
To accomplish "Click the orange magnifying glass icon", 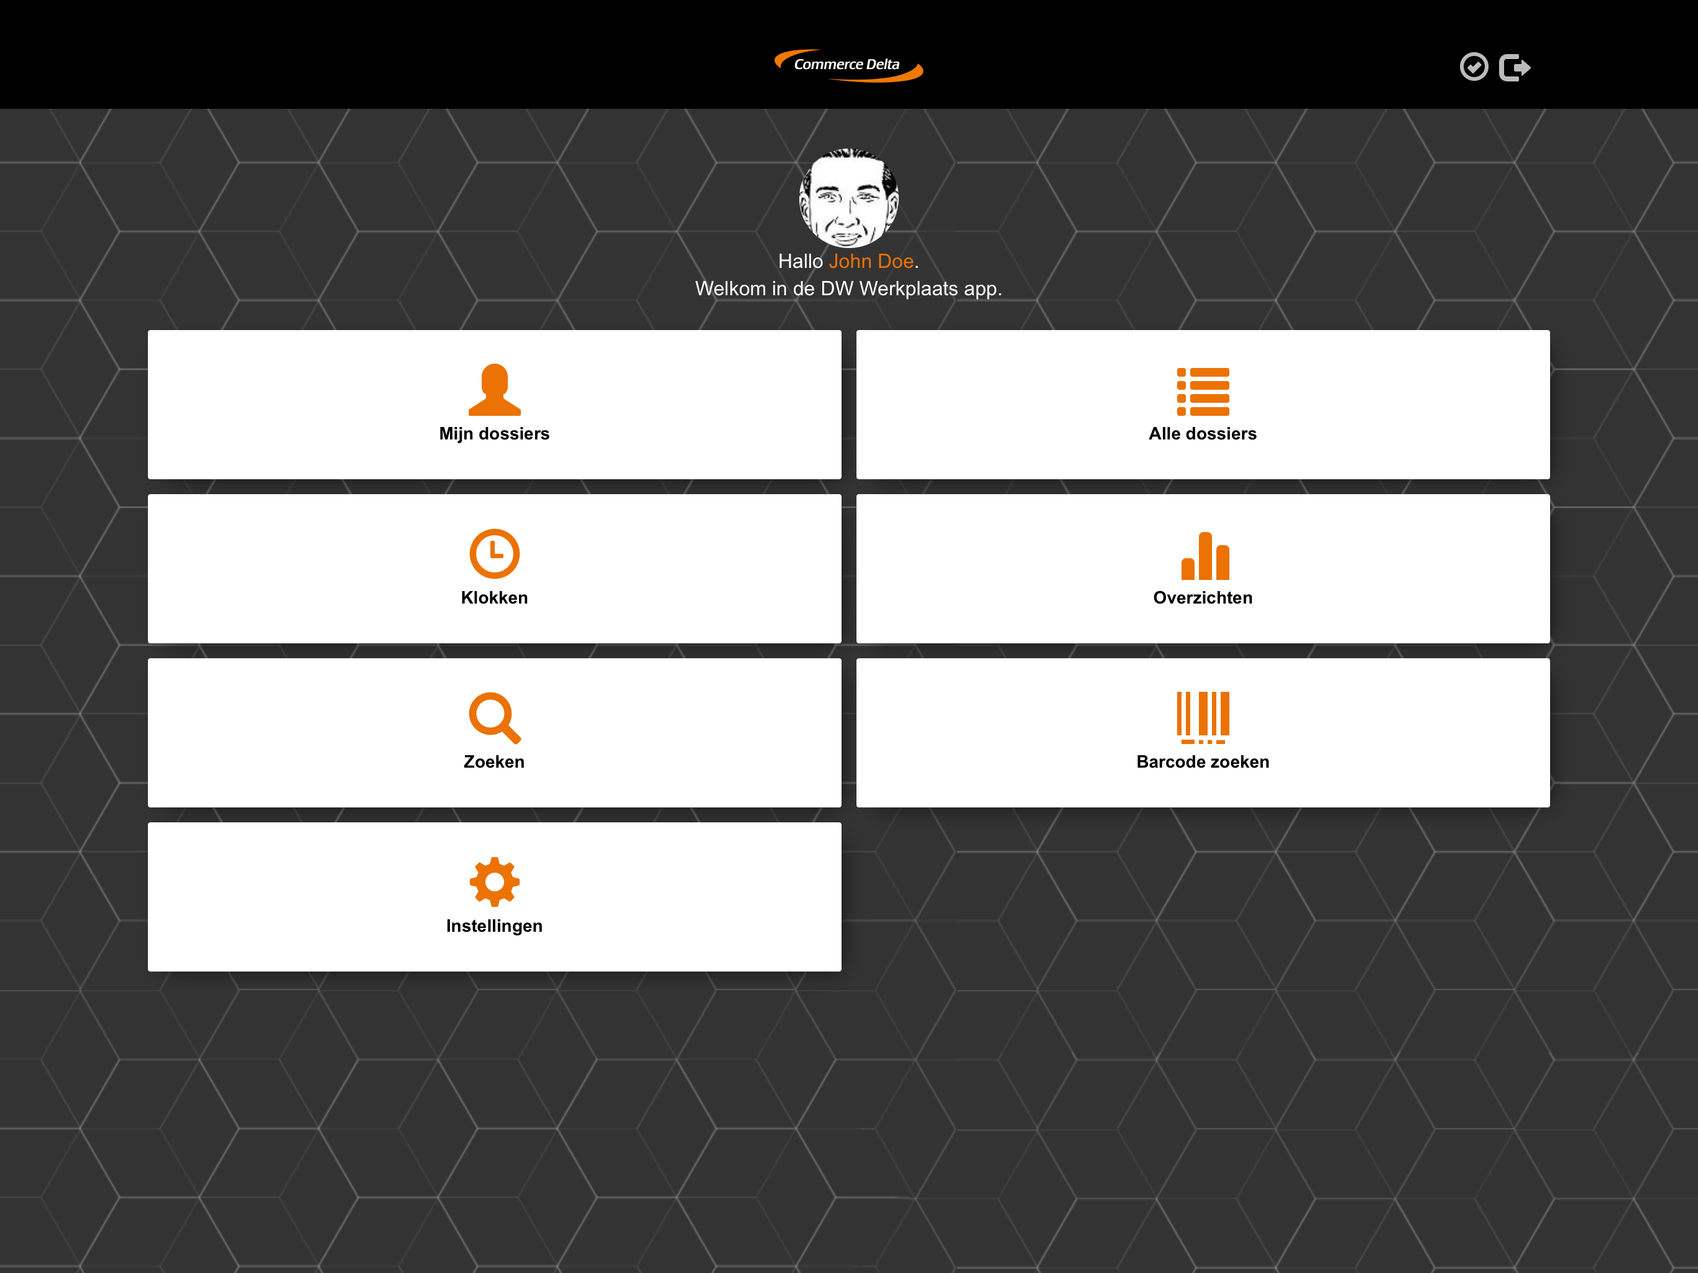I will 494,718.
